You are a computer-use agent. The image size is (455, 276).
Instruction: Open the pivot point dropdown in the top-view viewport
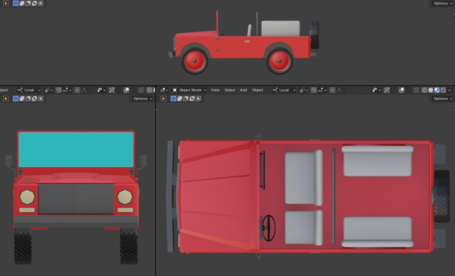[303, 90]
